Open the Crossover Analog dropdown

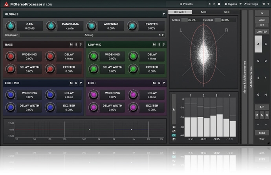coord(89,35)
